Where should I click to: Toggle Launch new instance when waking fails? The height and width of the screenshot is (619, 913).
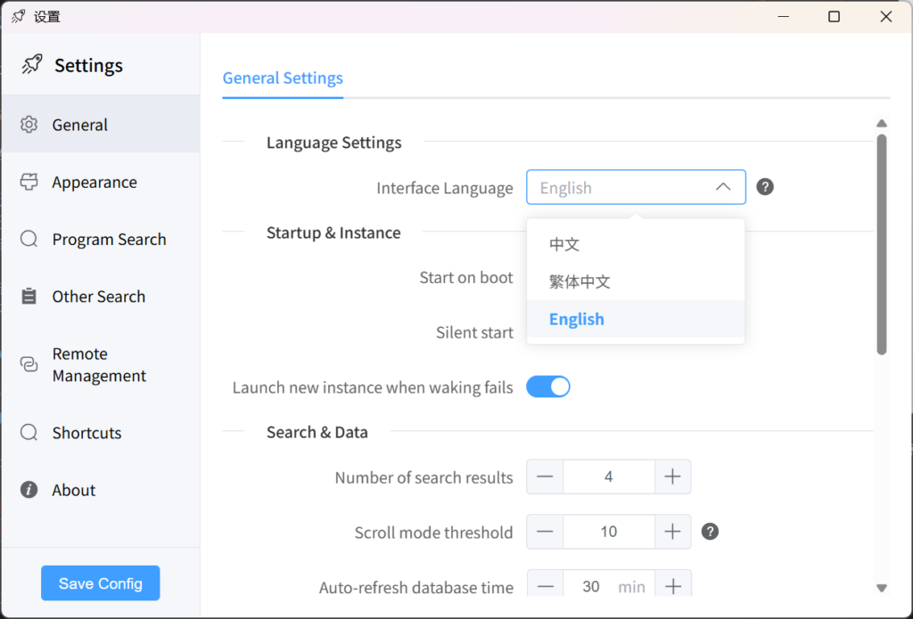pos(547,387)
